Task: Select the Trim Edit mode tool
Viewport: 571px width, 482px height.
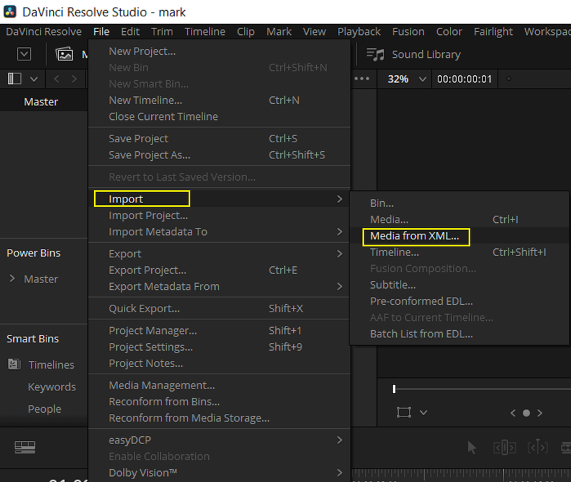Action: pyautogui.click(x=504, y=448)
